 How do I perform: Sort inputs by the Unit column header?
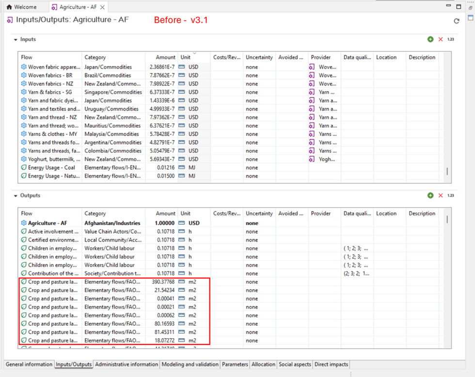point(186,57)
